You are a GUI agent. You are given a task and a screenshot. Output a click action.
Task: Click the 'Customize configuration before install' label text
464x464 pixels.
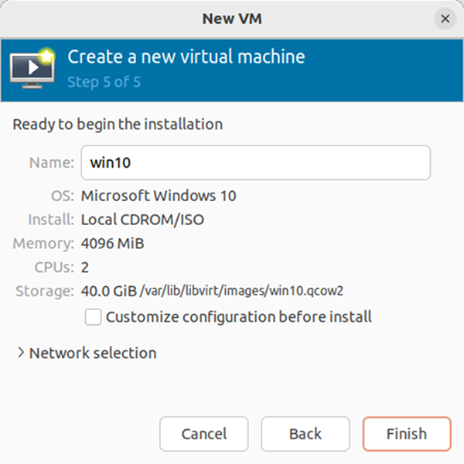[238, 317]
